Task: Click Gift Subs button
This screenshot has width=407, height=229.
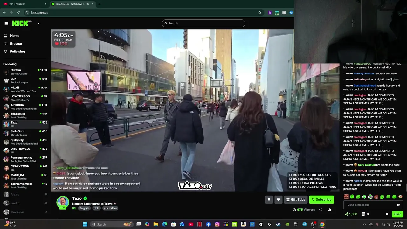Action: click(x=296, y=199)
